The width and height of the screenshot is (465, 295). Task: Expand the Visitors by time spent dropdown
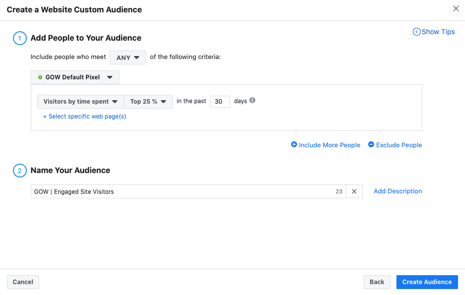pyautogui.click(x=80, y=102)
